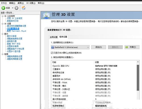This screenshot has height=109, width=142.
Task: Click the 添加(D) button
Action: [99, 47]
